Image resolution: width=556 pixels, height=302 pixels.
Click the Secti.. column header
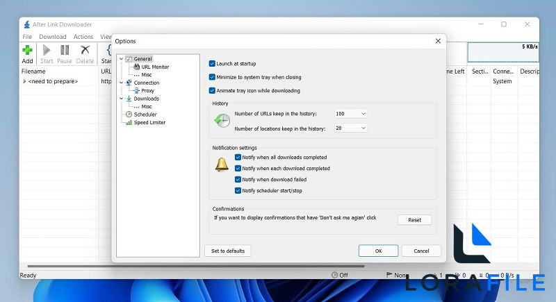pos(479,72)
